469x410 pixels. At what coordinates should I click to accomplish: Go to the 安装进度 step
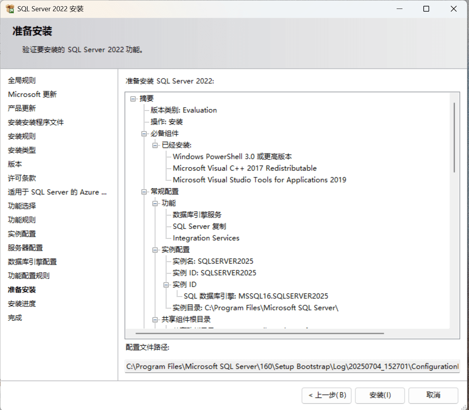(x=22, y=303)
